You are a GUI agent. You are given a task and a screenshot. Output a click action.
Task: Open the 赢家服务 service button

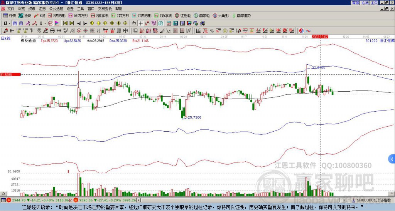click(241, 15)
